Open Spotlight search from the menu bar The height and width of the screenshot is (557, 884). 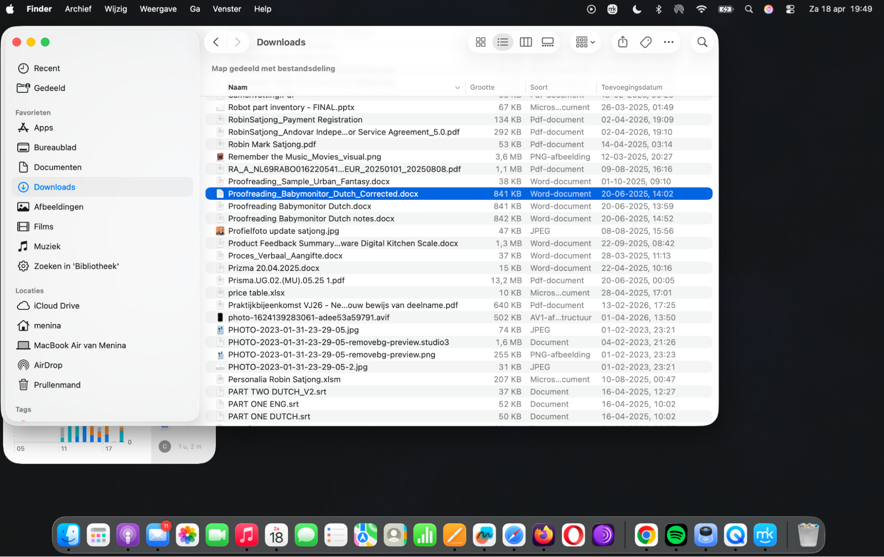(749, 8)
